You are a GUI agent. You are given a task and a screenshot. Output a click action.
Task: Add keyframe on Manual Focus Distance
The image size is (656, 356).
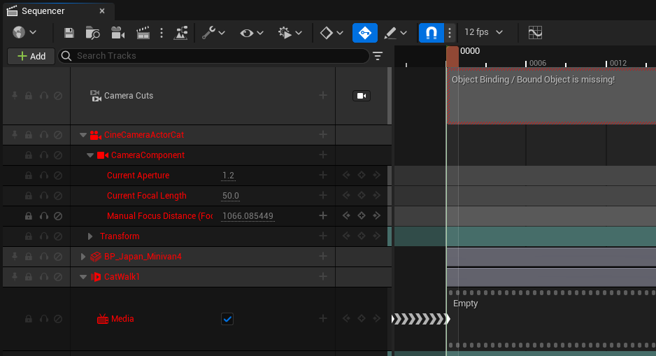(x=362, y=216)
